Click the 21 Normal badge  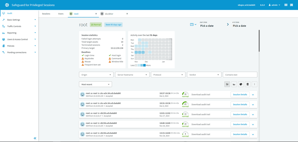[96, 25]
